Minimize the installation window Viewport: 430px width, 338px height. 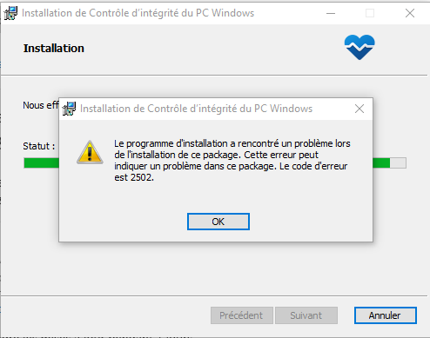(331, 13)
